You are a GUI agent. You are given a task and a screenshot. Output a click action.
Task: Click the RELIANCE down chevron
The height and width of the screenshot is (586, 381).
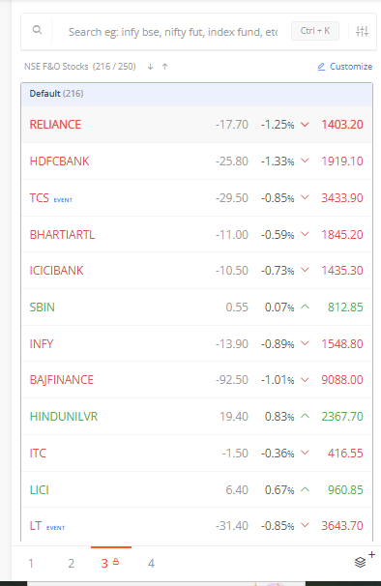click(x=306, y=125)
